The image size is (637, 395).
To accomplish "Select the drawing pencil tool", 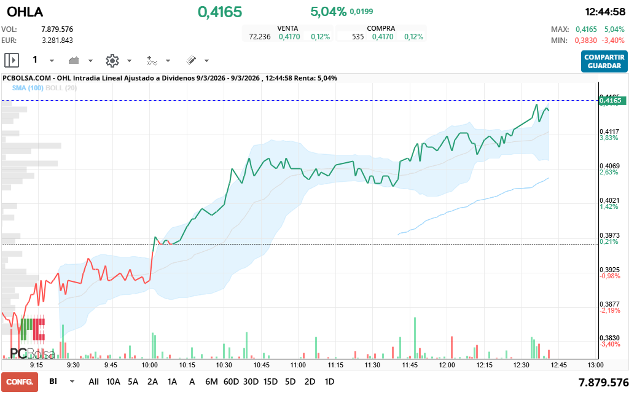I will tap(192, 60).
